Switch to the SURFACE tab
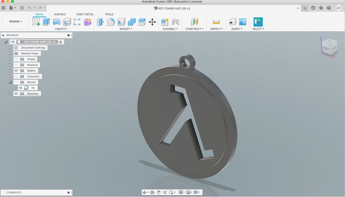345x197 pixels. tap(60, 14)
